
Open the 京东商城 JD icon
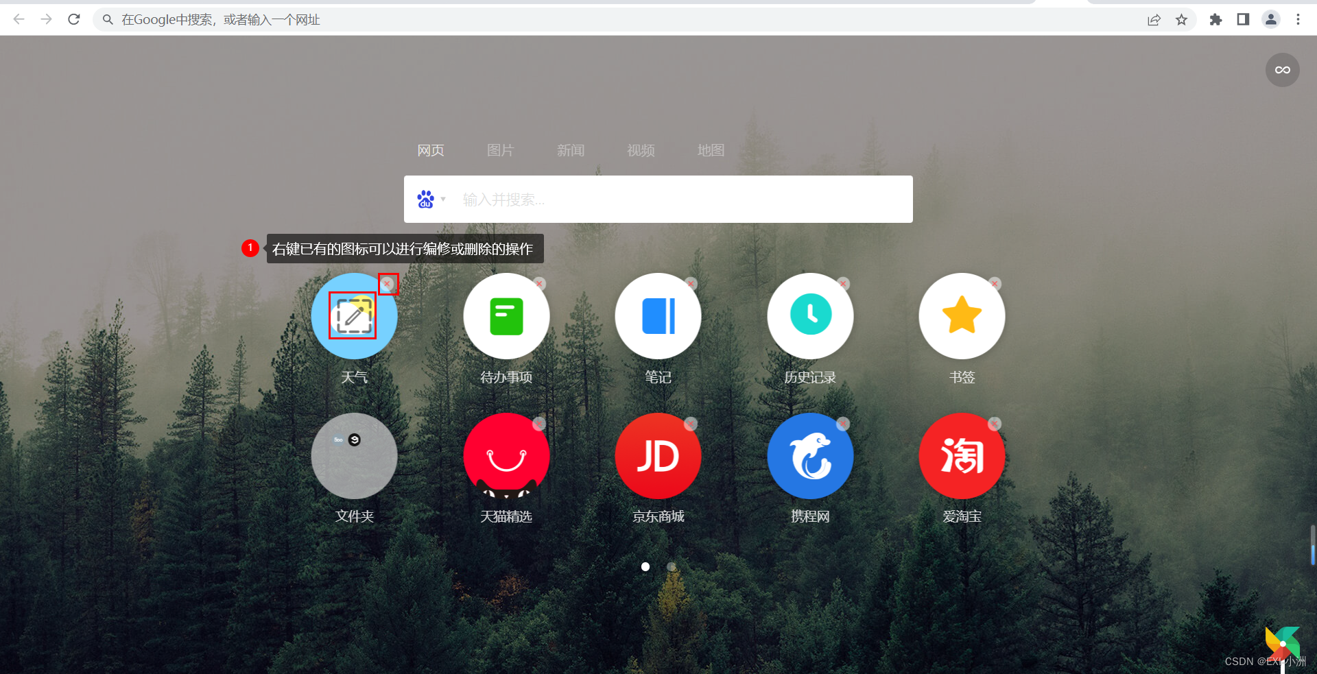point(658,455)
